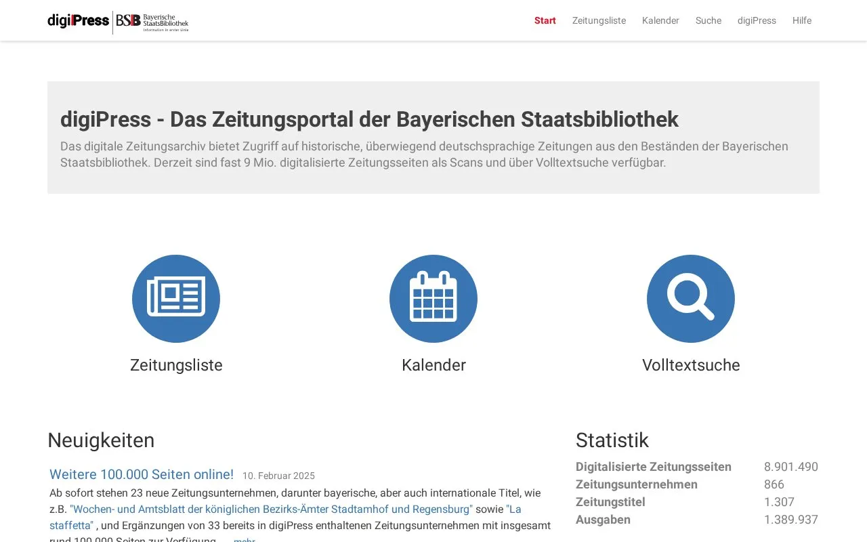Open Suche in the navigation bar
Viewport: 867px width, 542px height.
(709, 20)
